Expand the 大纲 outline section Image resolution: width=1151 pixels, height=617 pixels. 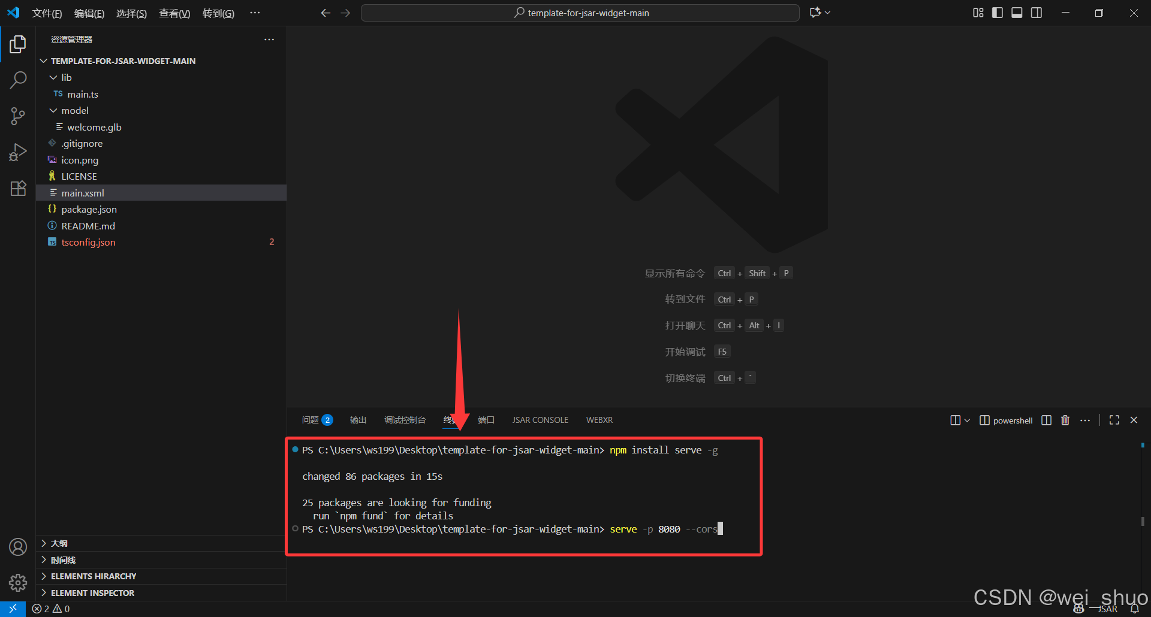tap(161, 543)
